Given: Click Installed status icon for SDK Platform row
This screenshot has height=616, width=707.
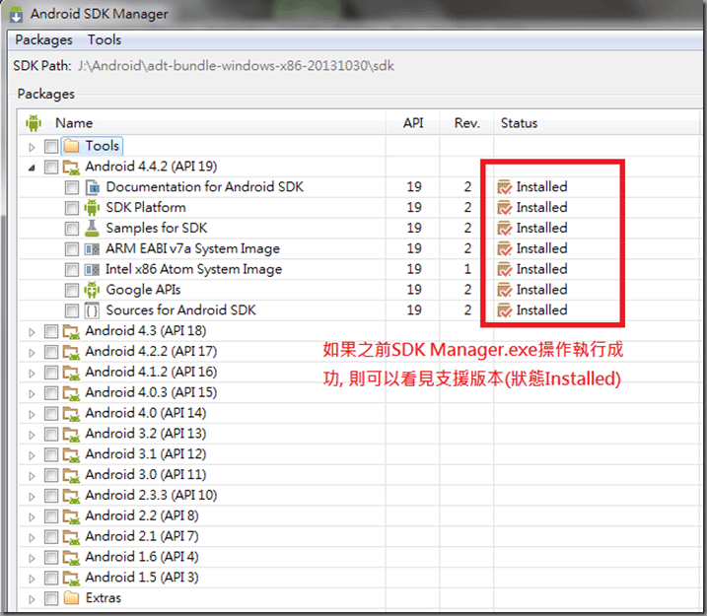Looking at the screenshot, I should [504, 208].
